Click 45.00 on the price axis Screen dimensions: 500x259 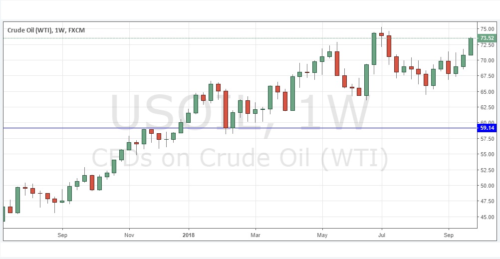click(x=487, y=217)
